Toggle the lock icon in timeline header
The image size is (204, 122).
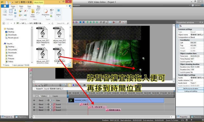(x=37, y=96)
